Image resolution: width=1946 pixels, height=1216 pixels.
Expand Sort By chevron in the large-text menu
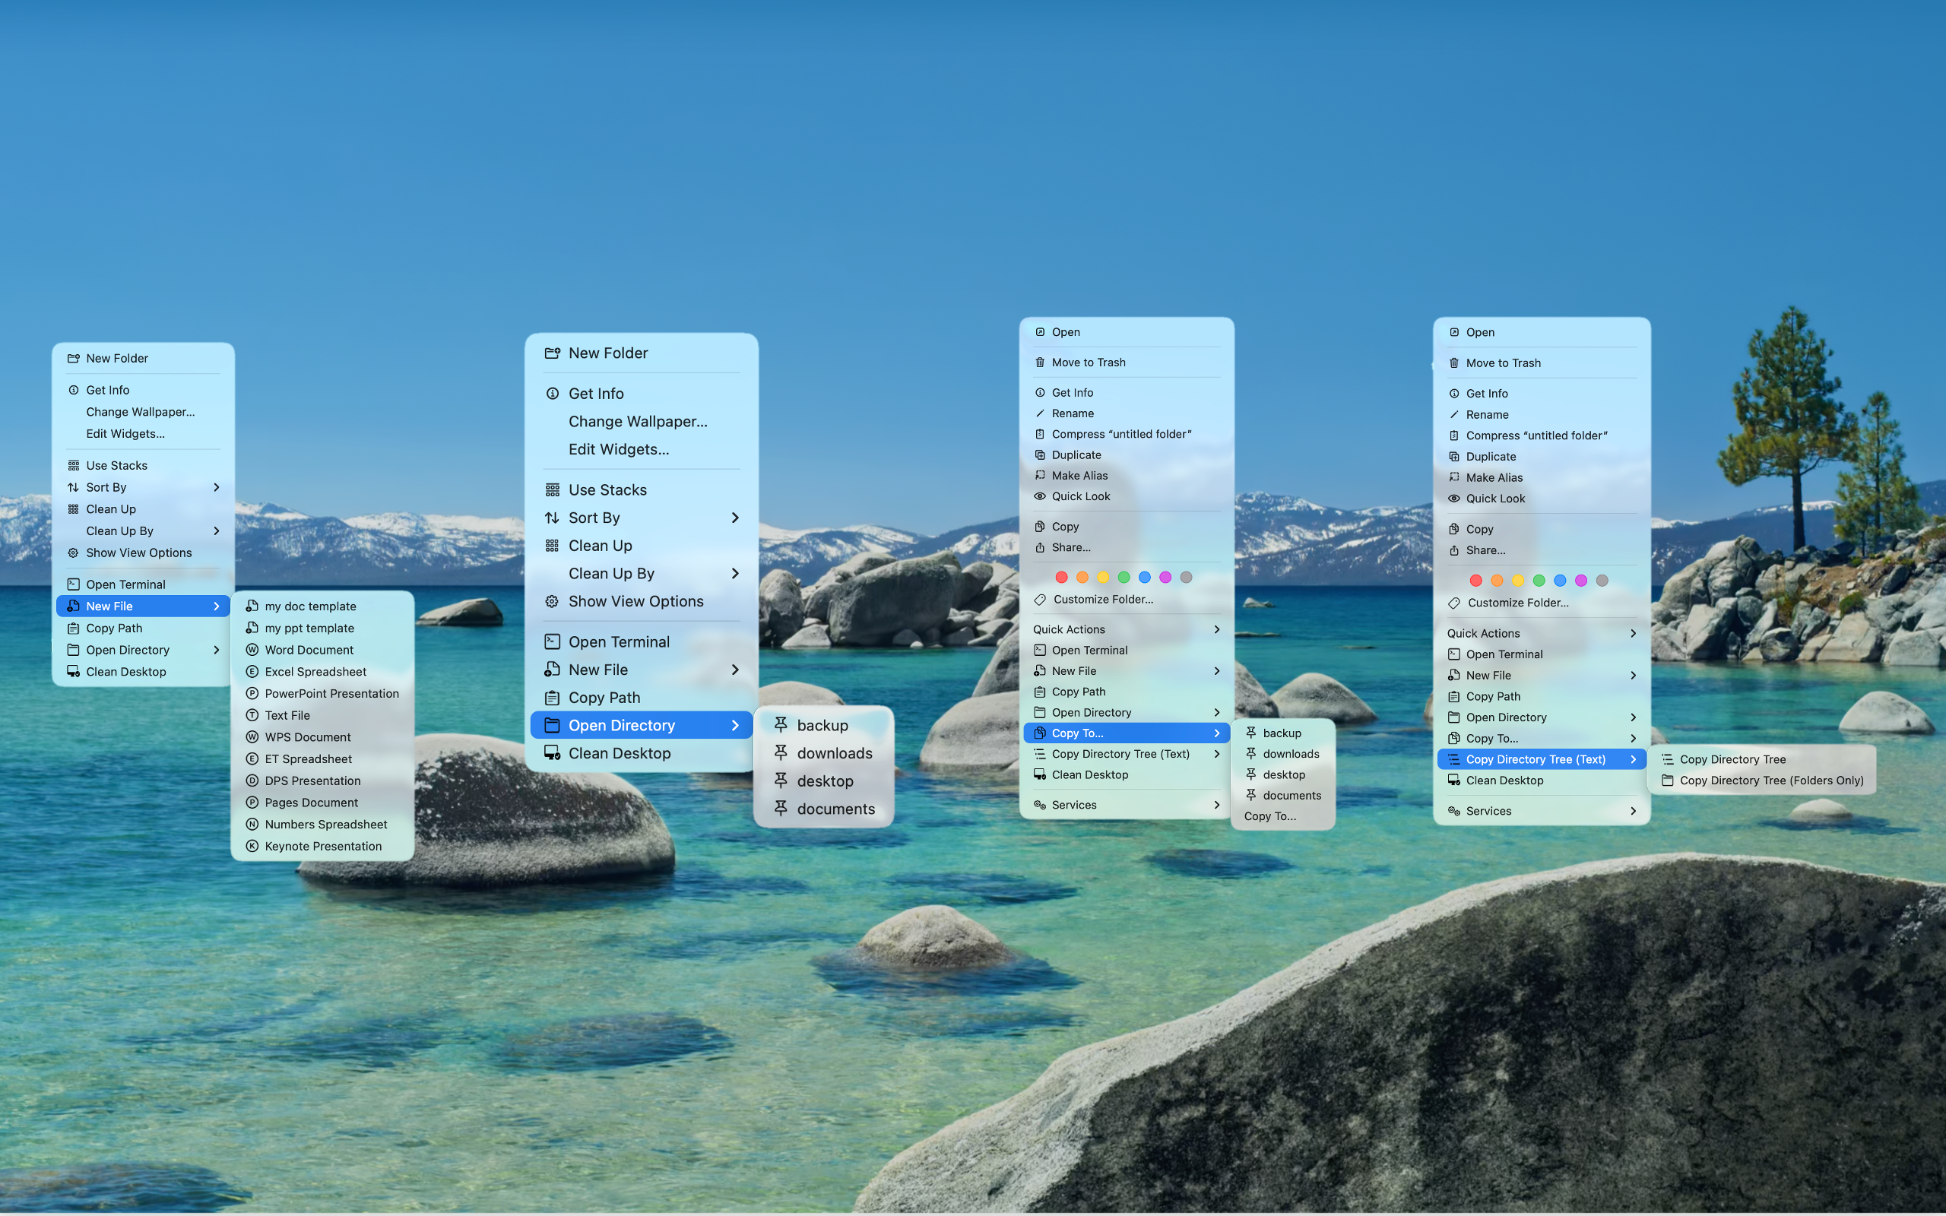tap(735, 518)
